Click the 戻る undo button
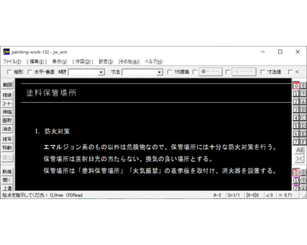This screenshot has height=245, width=307. tap(7, 158)
